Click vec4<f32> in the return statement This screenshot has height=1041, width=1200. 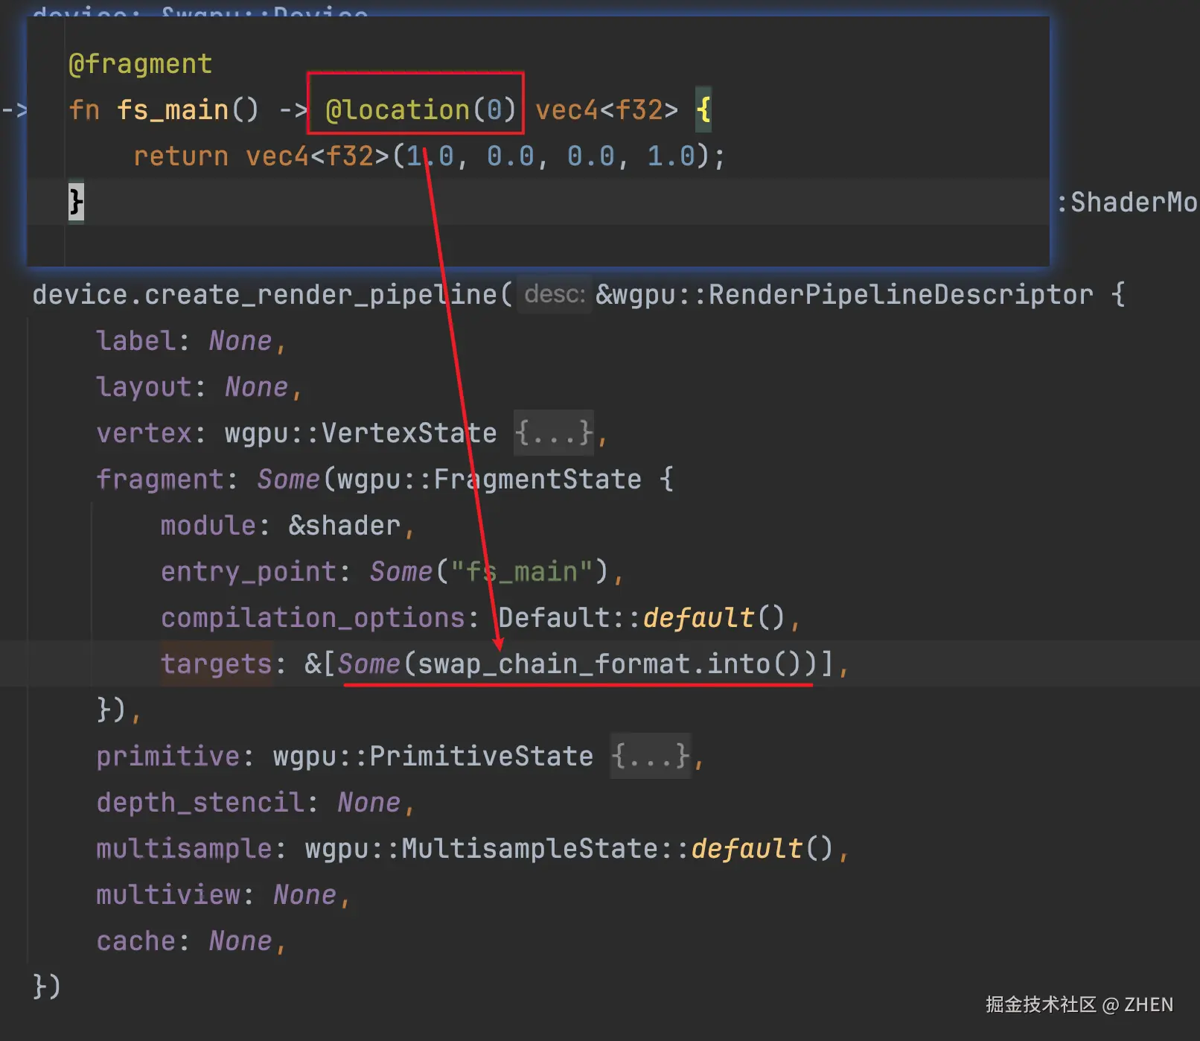coord(318,156)
